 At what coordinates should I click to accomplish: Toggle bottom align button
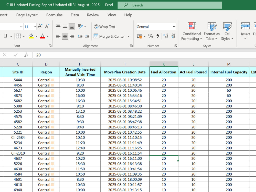point(72,26)
